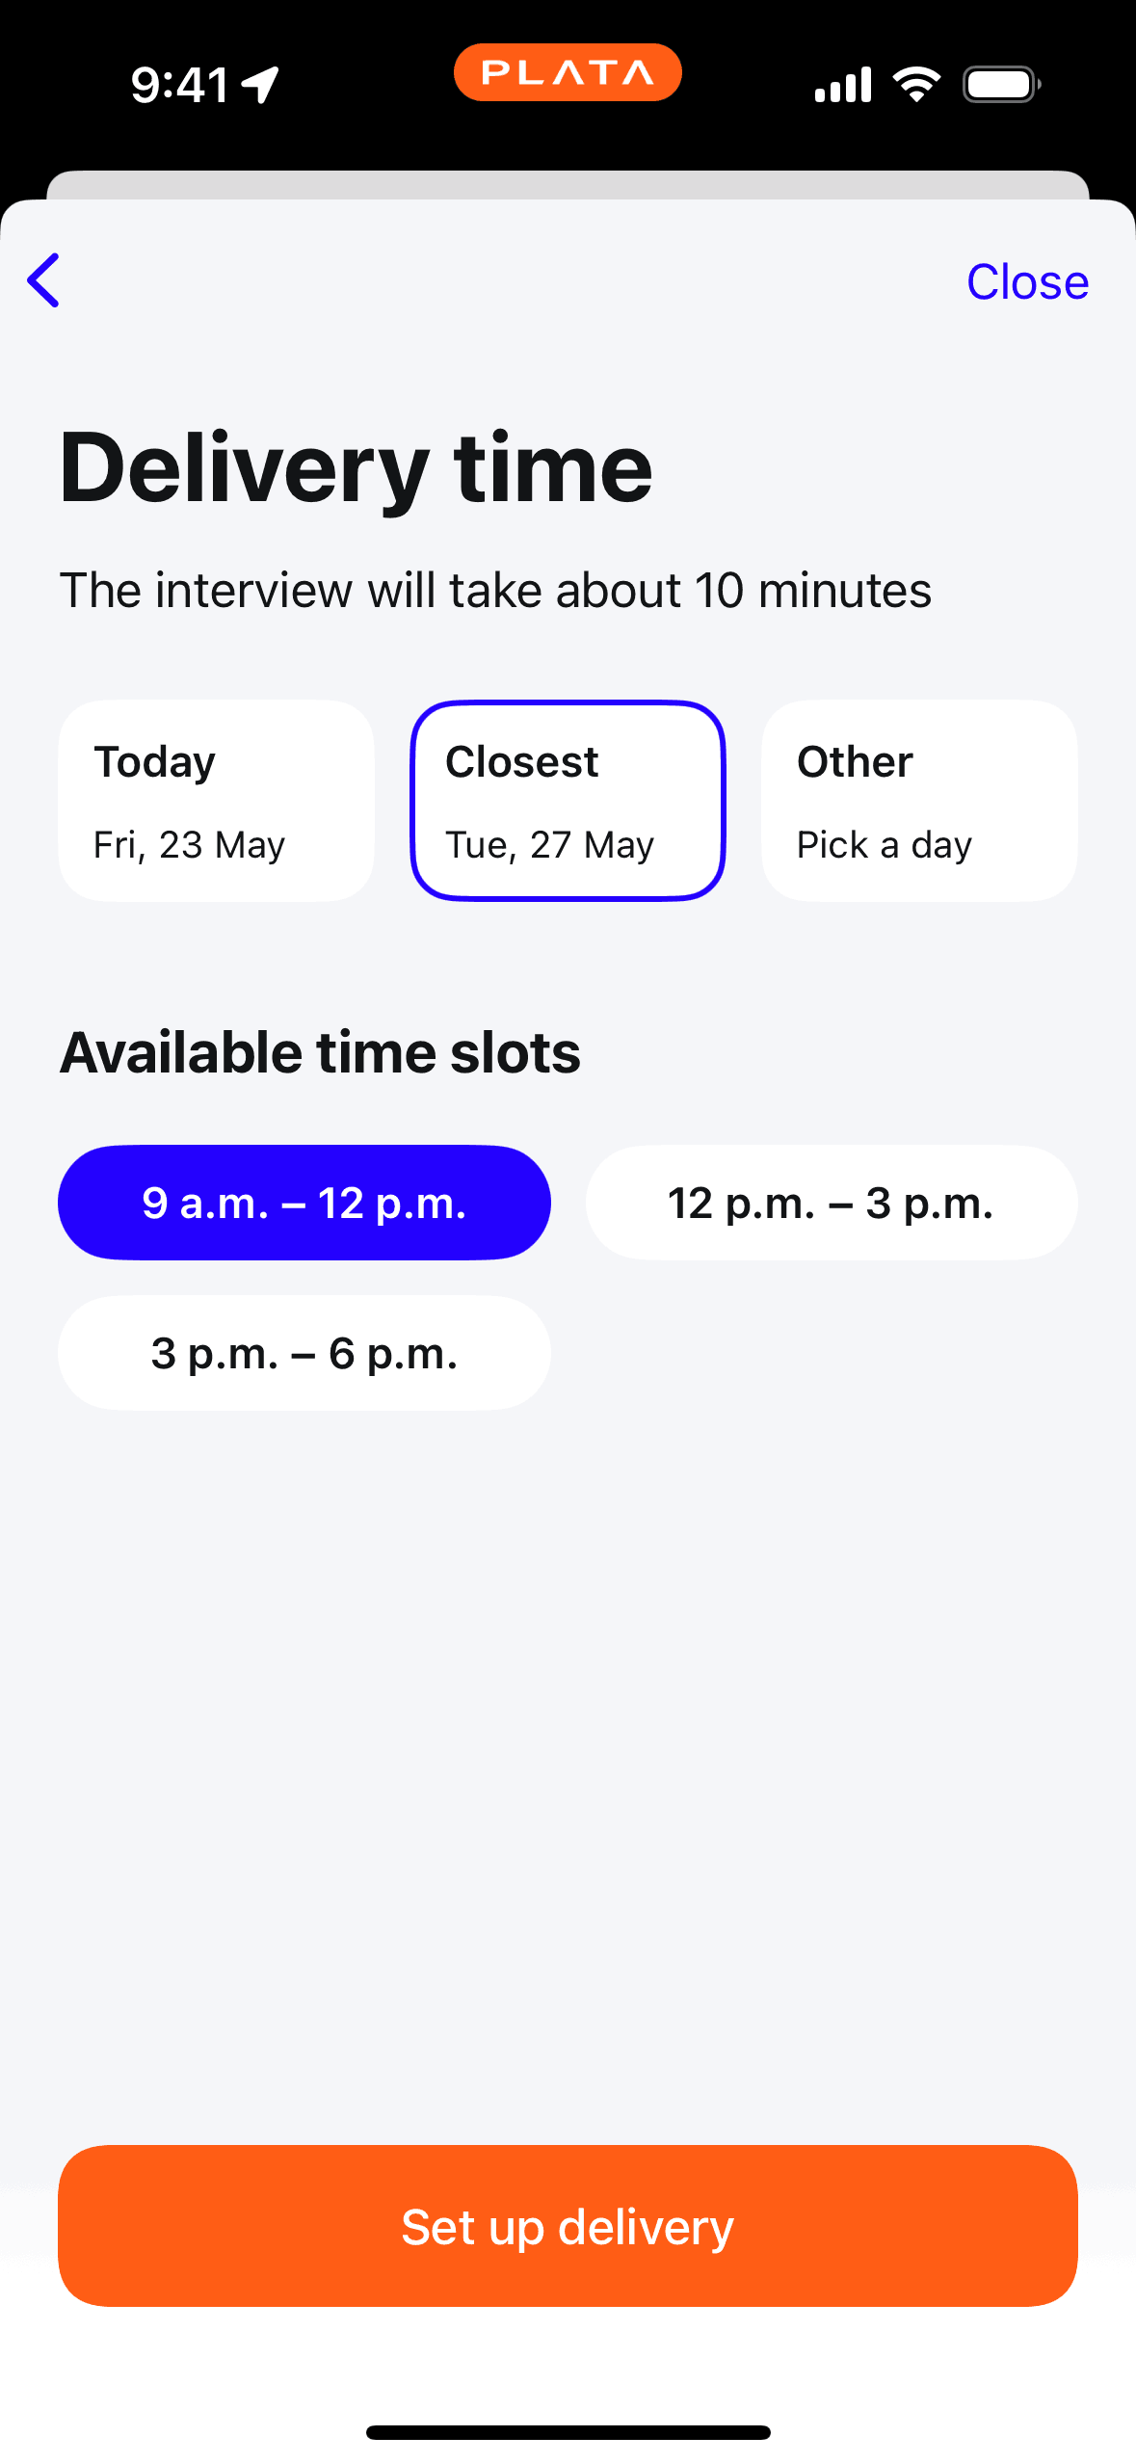
Task: Select the 12 p.m. – 3 p.m. slot
Action: click(831, 1202)
